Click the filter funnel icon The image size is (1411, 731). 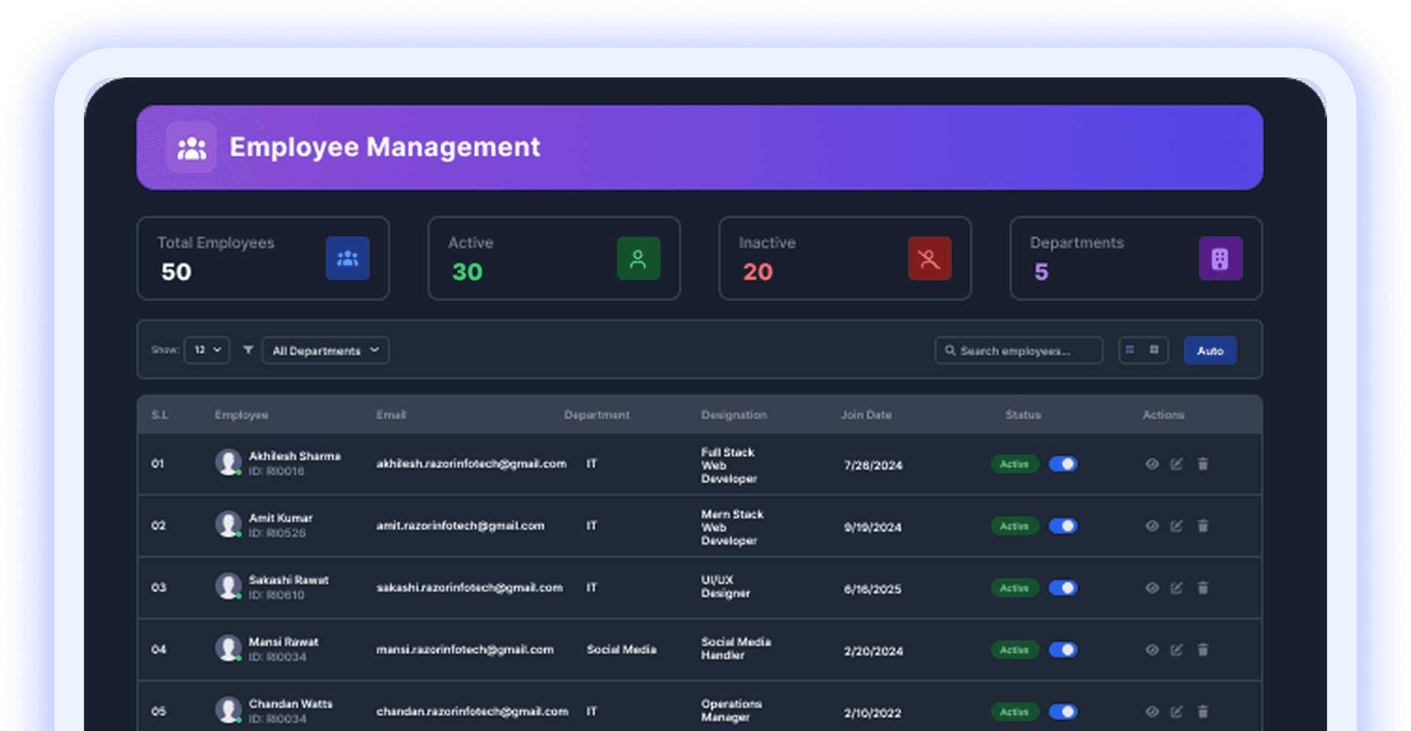[248, 350]
